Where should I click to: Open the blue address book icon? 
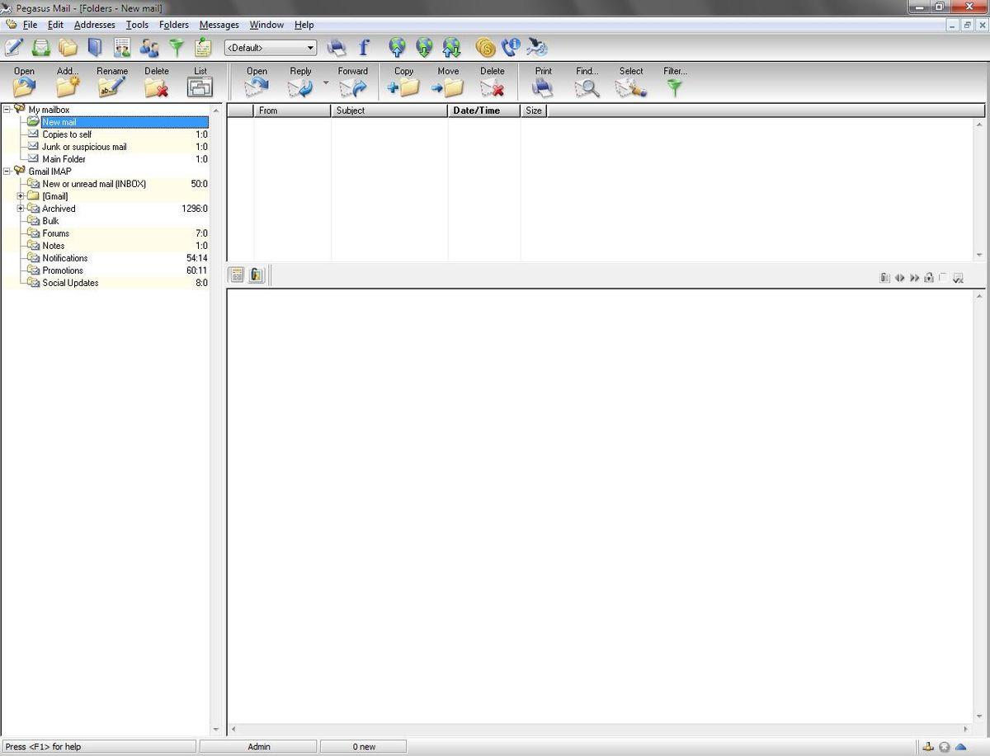tap(95, 47)
